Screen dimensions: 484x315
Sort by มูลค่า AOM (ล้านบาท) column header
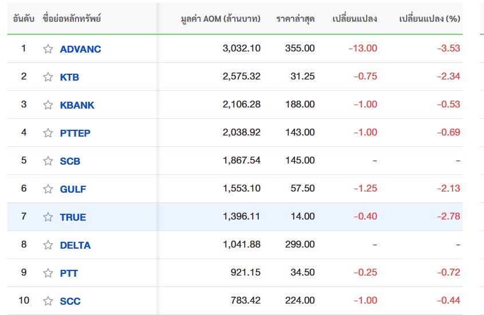point(220,19)
